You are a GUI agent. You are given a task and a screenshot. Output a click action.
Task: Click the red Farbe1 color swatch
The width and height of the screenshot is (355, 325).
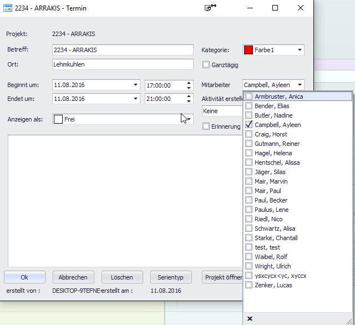coord(249,50)
